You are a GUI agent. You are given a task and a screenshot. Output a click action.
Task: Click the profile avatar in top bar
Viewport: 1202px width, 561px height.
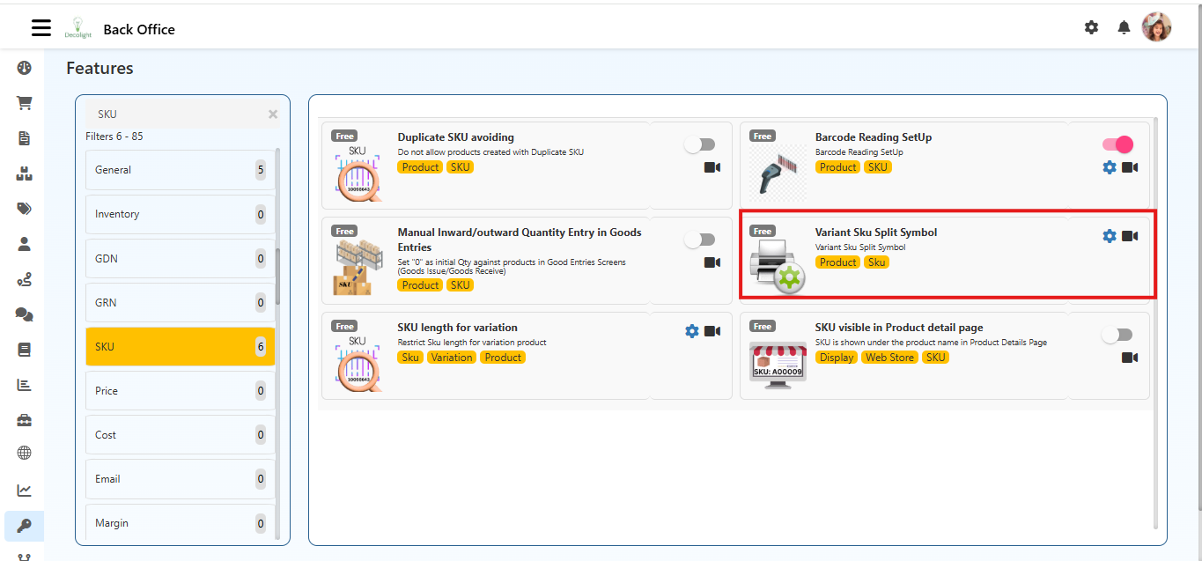click(1156, 26)
